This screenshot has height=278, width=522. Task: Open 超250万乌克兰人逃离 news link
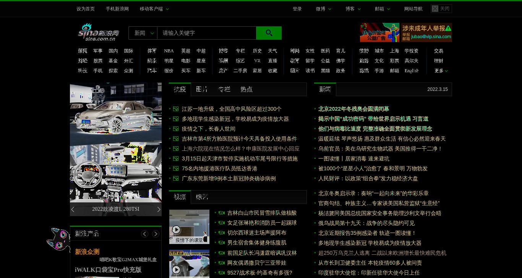coord(382,253)
